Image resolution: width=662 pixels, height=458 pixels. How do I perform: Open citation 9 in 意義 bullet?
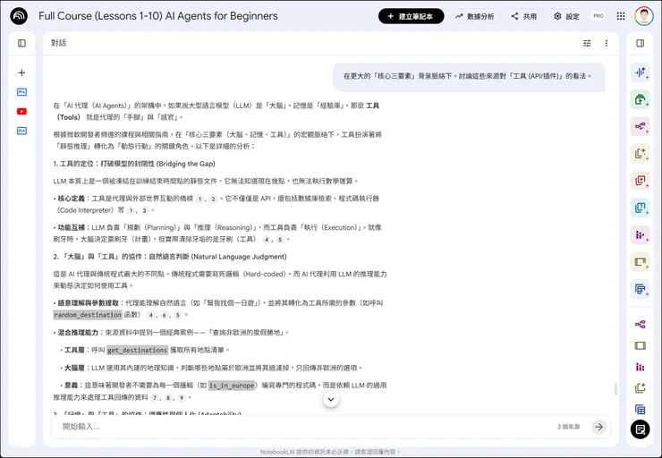point(182,398)
